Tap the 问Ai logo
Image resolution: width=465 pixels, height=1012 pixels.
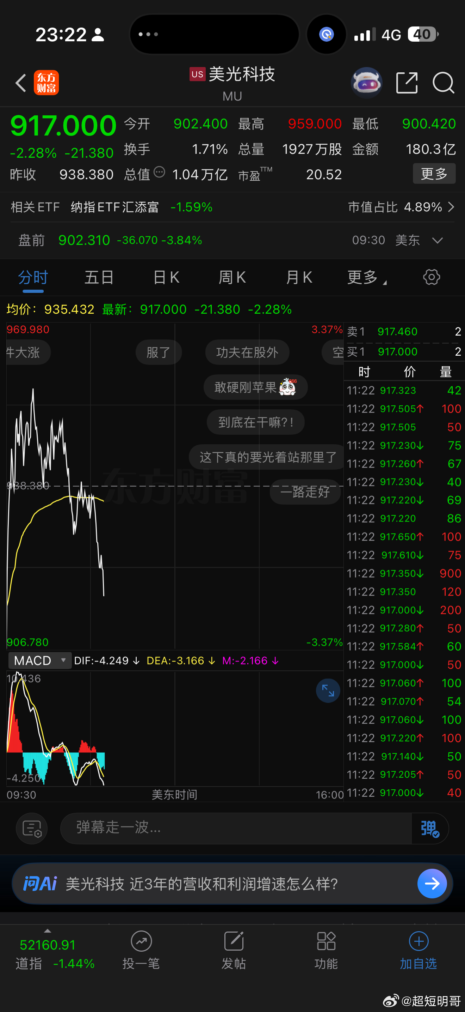point(40,884)
